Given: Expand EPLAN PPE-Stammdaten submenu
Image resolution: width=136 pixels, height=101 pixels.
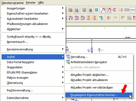Looking at the screenshot, I should 33,72.
